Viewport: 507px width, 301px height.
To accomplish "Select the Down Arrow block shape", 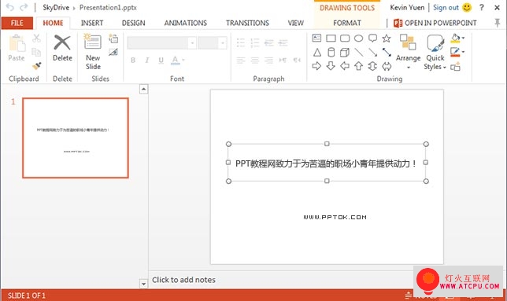I will pos(331,66).
